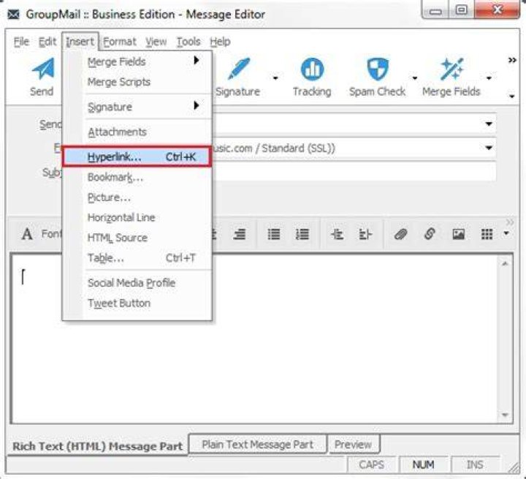526x479 pixels.
Task: Insert a bulleted list
Action: click(x=274, y=234)
